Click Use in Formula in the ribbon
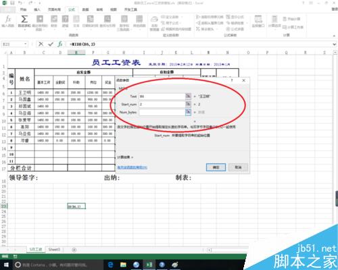The height and width of the screenshot is (270, 338). [x=171, y=23]
